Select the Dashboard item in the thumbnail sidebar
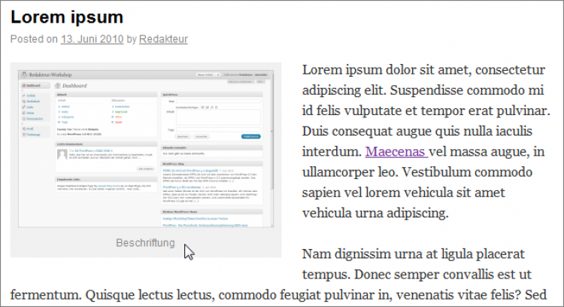 tap(34, 87)
